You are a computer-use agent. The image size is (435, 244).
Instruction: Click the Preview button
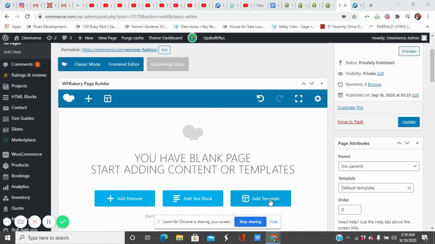pos(409,51)
